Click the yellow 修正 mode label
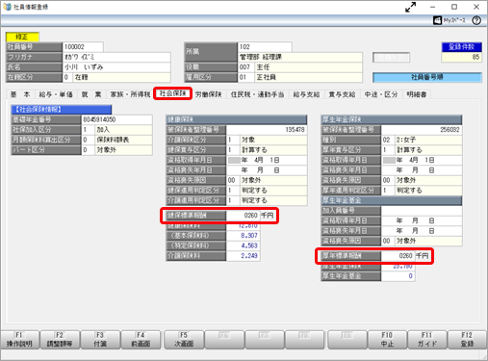 point(22,37)
